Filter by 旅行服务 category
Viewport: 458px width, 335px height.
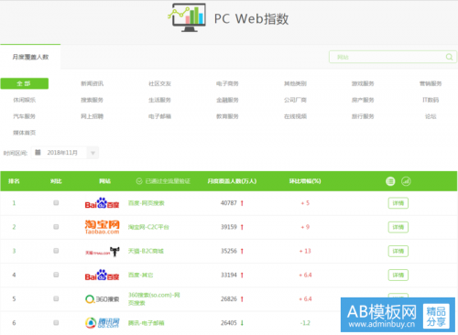click(363, 116)
